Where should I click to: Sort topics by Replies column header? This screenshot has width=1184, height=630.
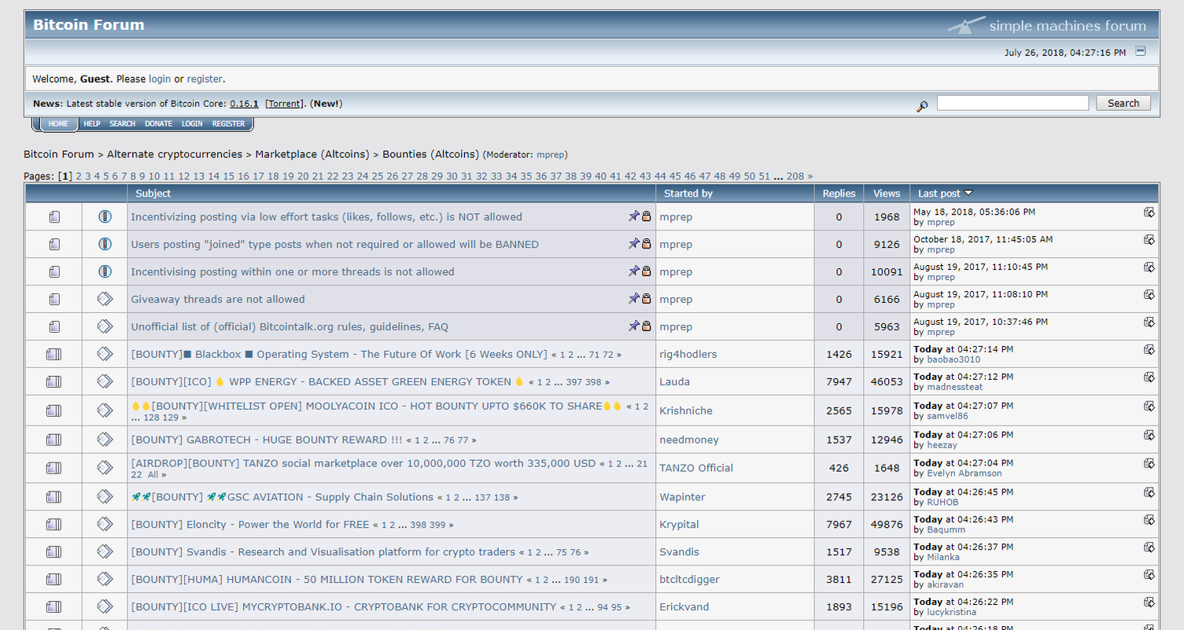coord(839,193)
